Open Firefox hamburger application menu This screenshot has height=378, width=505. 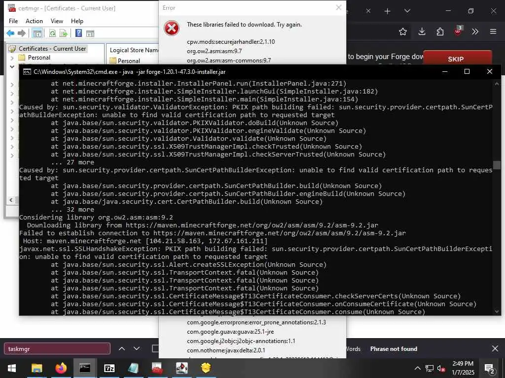(x=493, y=31)
